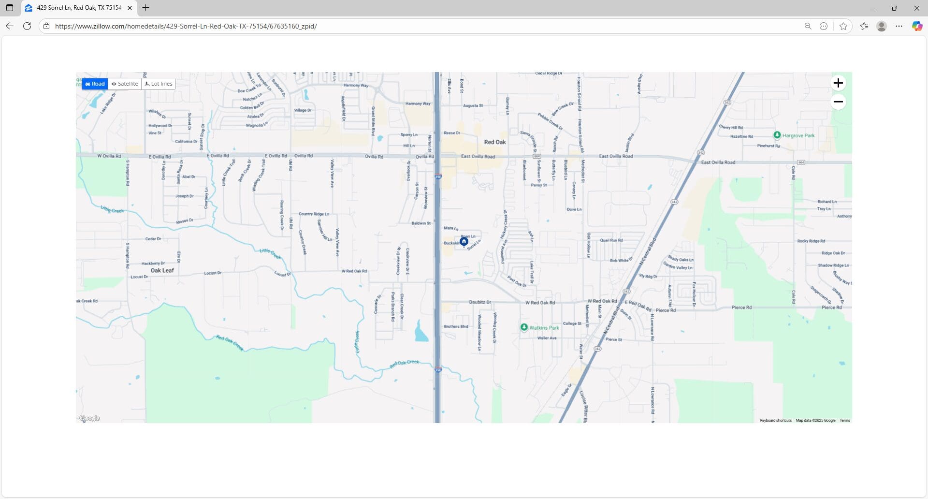Refresh the browser page

click(x=27, y=26)
